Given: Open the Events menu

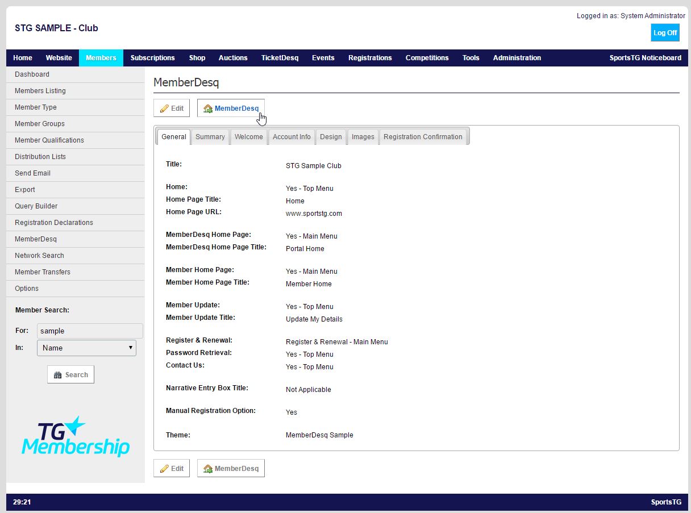Looking at the screenshot, I should coord(323,58).
